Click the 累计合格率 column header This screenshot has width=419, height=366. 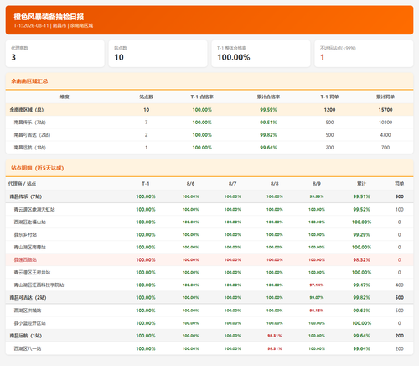point(268,97)
